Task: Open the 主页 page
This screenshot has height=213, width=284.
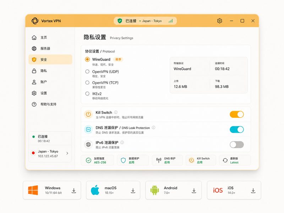Action: click(x=50, y=38)
